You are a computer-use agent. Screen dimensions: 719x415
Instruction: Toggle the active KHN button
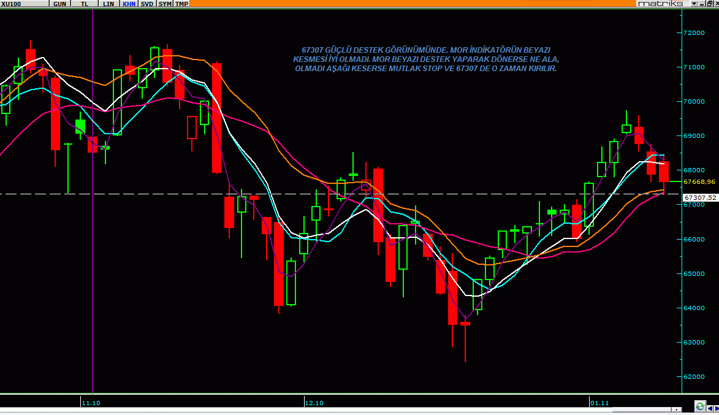[129, 4]
